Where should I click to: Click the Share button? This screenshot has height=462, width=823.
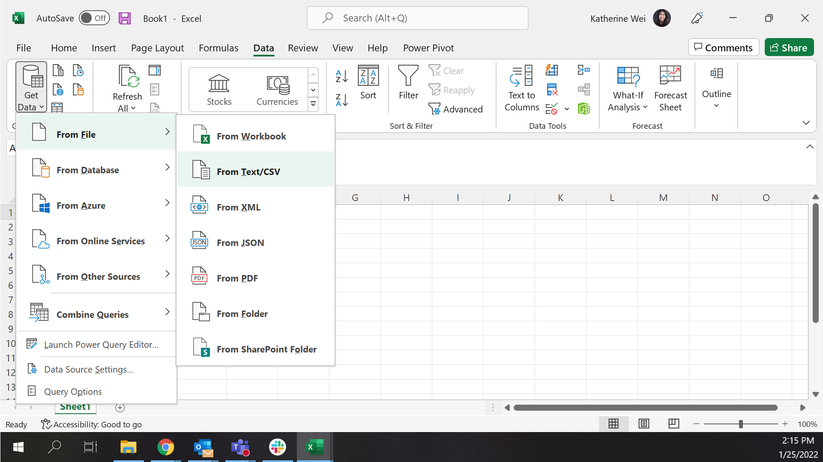point(788,48)
